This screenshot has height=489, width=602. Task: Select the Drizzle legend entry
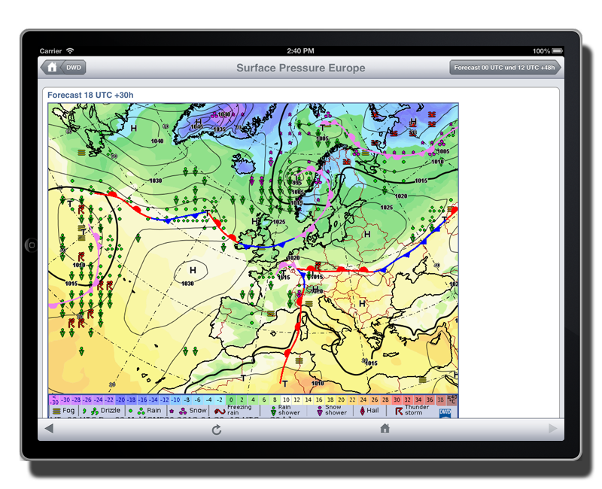click(x=104, y=411)
